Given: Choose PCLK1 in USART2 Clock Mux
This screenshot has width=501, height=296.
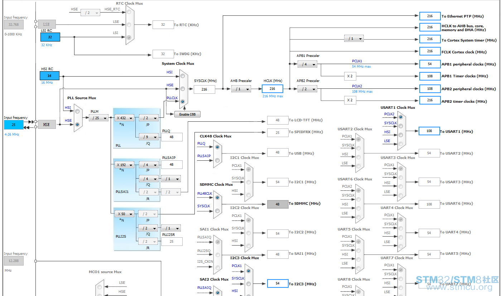Looking at the screenshot, I should tap(358, 139).
